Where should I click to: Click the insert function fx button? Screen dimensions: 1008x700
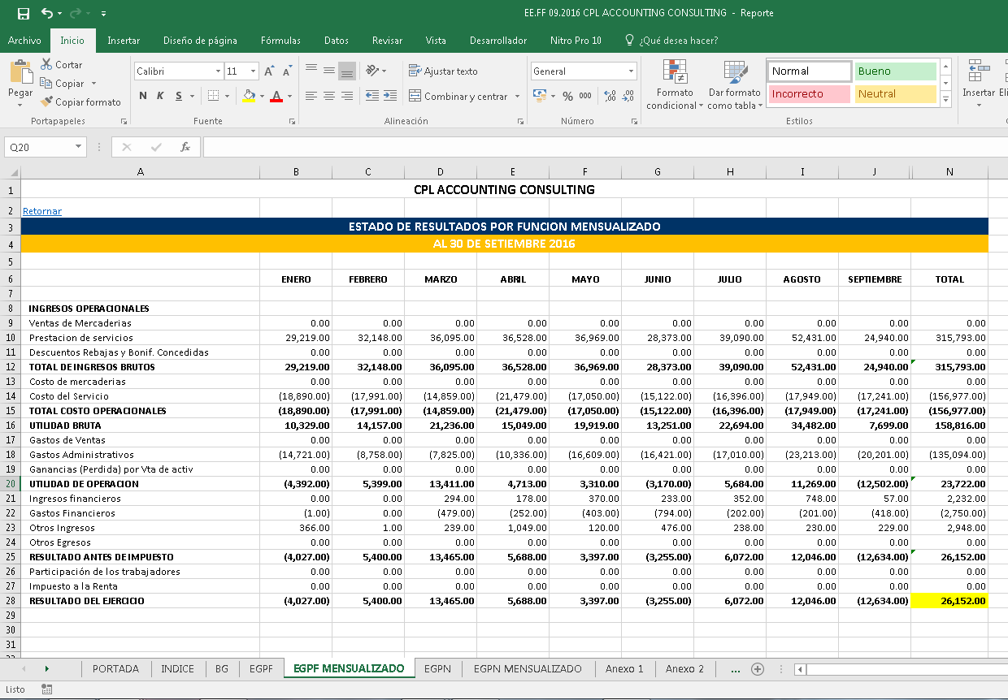tap(185, 147)
